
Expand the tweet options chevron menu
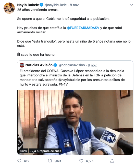pyautogui.click(x=131, y=5)
